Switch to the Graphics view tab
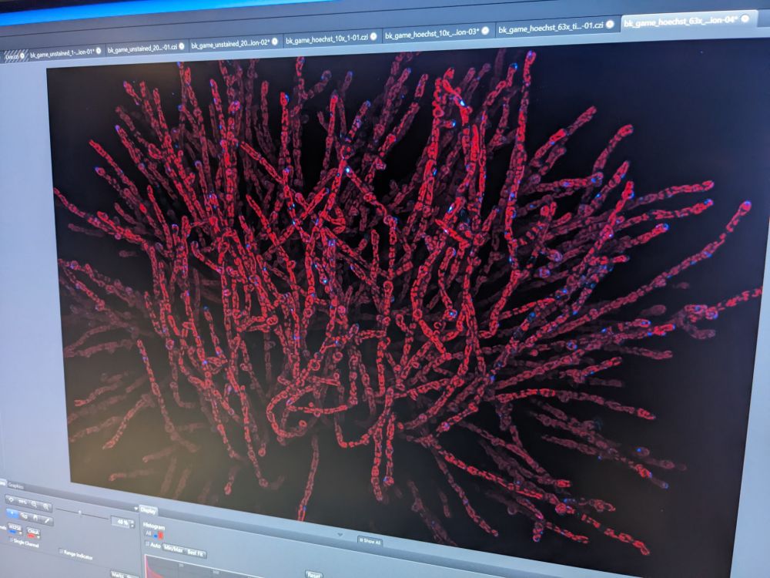The height and width of the screenshot is (578, 770). [x=15, y=486]
